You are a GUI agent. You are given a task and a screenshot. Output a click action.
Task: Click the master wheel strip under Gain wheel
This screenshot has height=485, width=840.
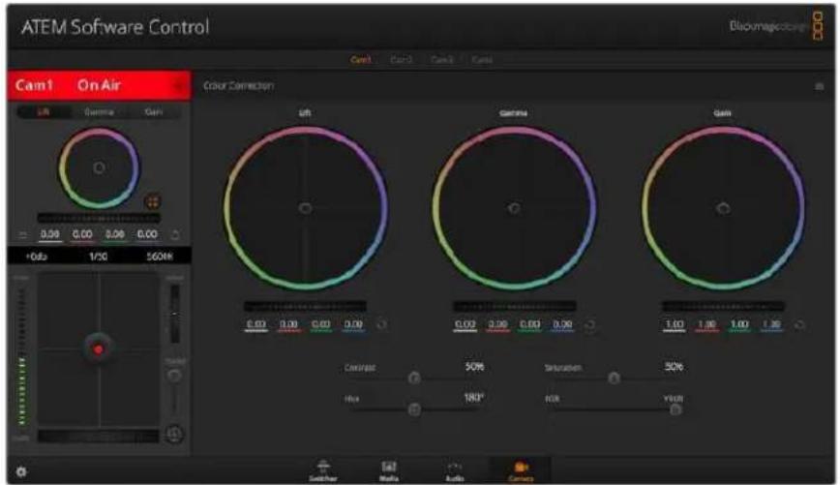[723, 307]
